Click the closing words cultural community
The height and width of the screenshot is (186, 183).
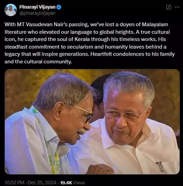(48, 62)
